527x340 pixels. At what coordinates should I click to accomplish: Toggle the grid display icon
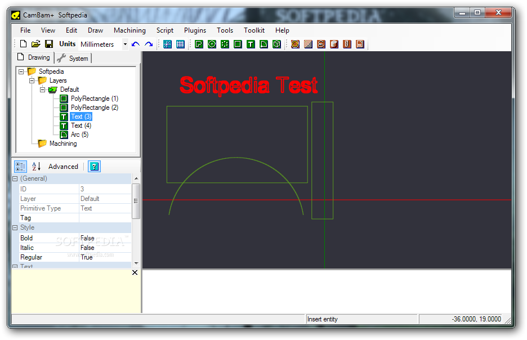pos(181,44)
